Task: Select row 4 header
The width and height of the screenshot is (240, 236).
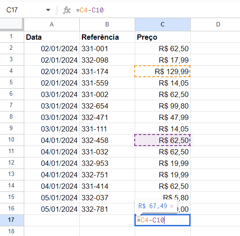Action: pos(12,71)
